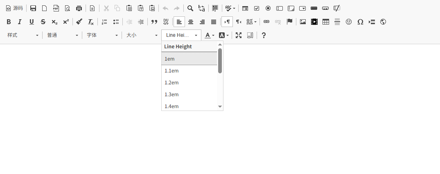Open the text color picker
Screen dimensions: 440x174
pyautogui.click(x=210, y=35)
